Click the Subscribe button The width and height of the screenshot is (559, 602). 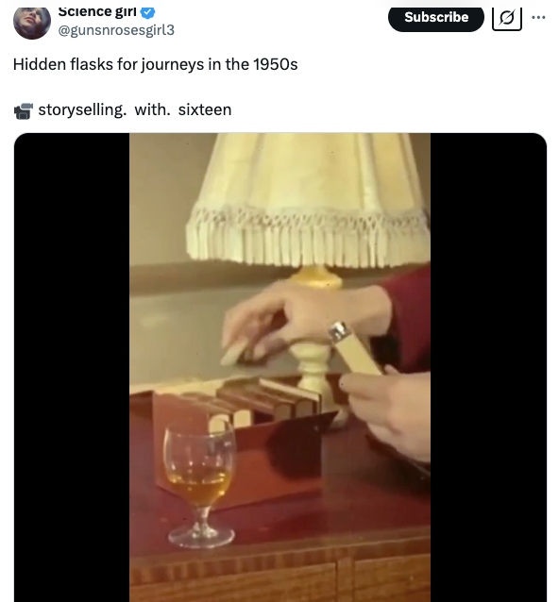(436, 18)
